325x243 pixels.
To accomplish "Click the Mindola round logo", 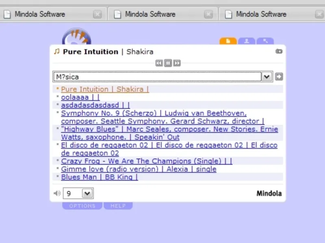I will [x=76, y=36].
